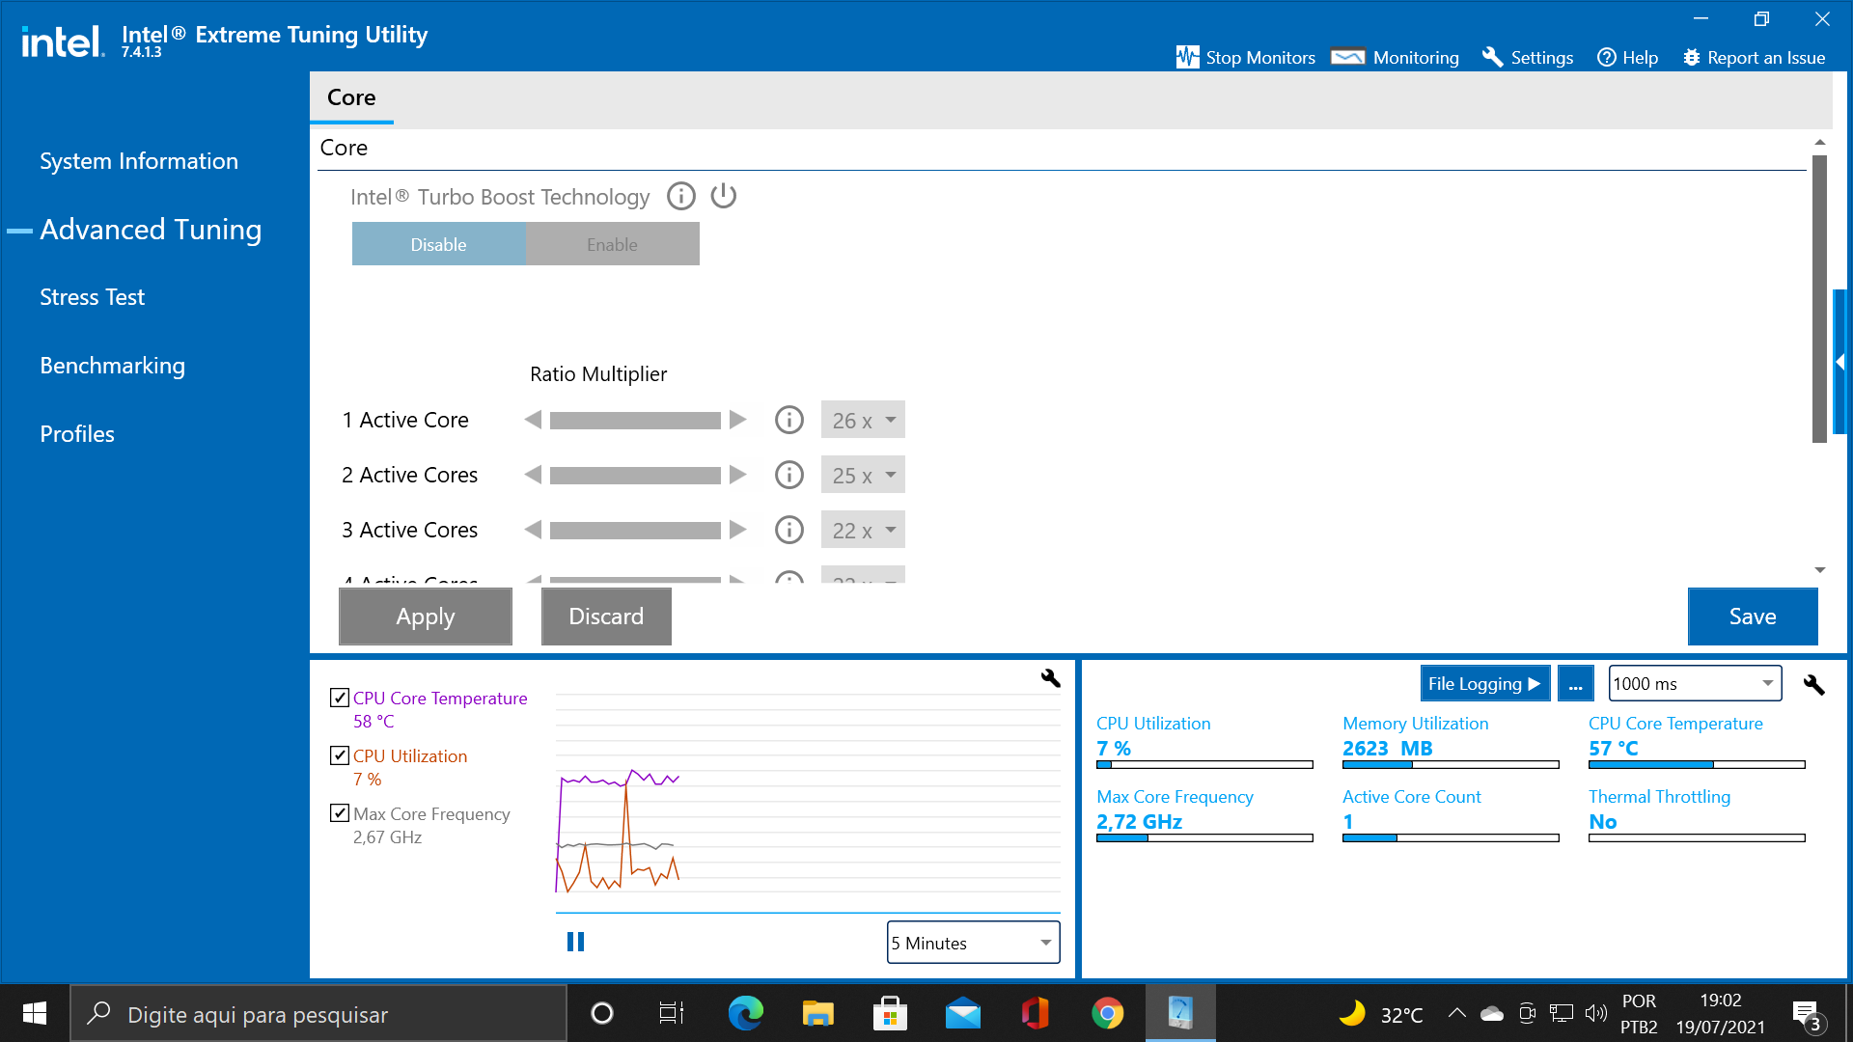Decrease 2 Active Cores ratio with left arrow
Image resolution: width=1853 pixels, height=1042 pixels.
point(533,475)
